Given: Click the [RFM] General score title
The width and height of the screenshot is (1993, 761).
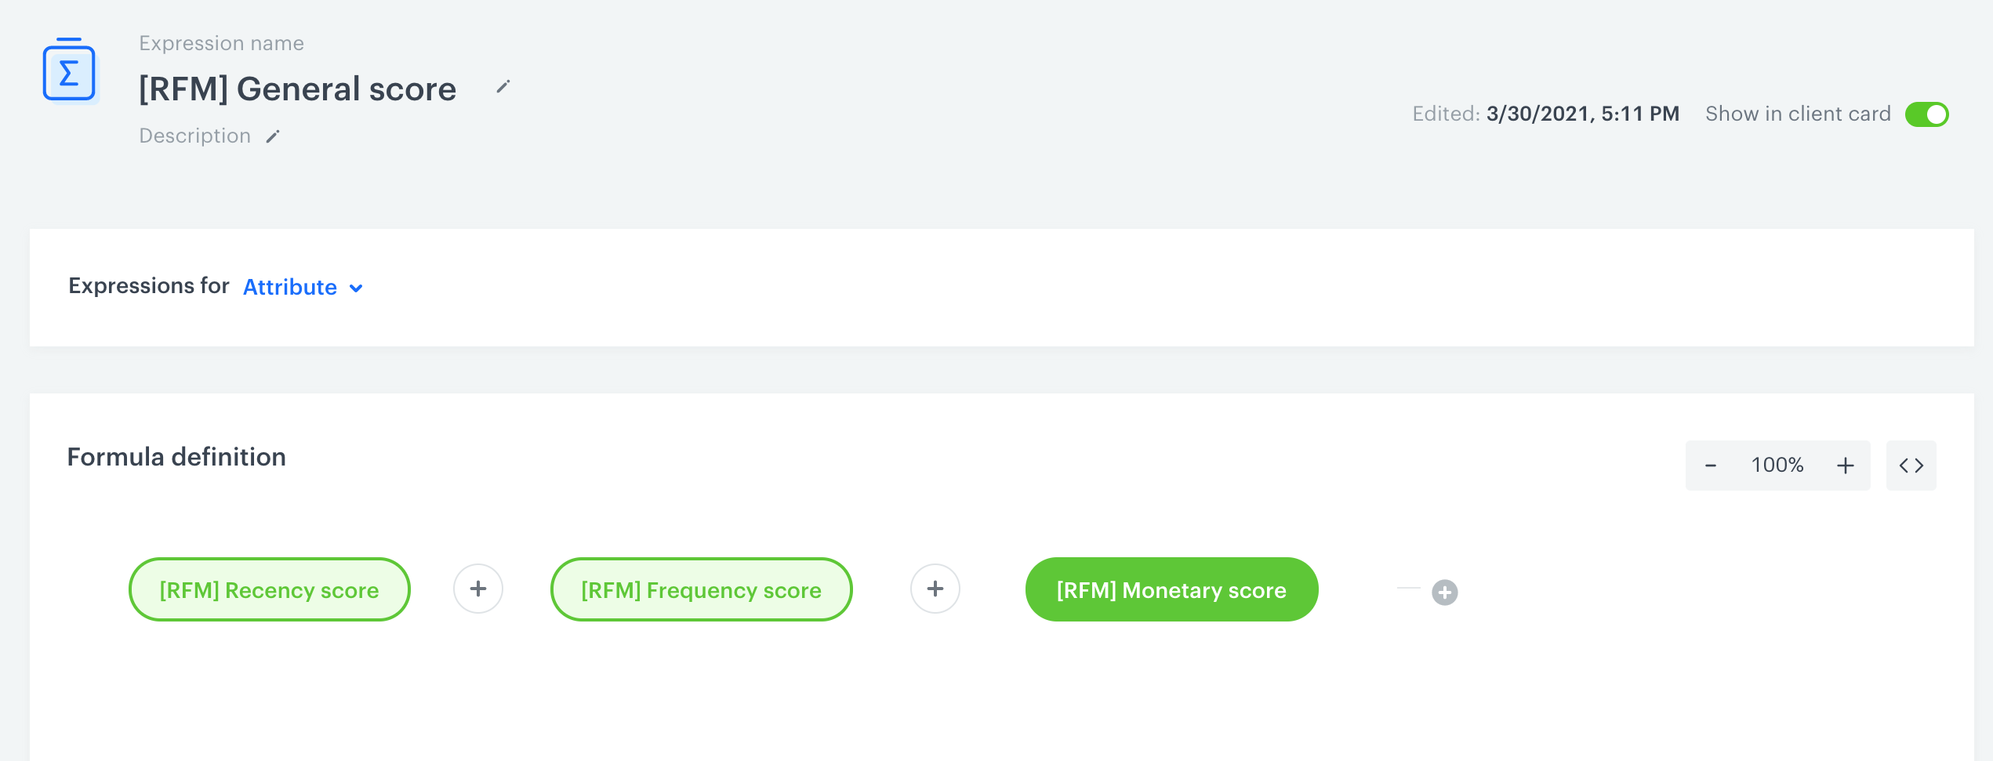Looking at the screenshot, I should 297,89.
